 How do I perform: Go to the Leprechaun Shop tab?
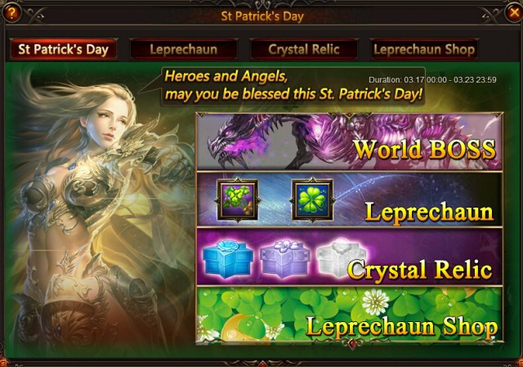pyautogui.click(x=424, y=49)
